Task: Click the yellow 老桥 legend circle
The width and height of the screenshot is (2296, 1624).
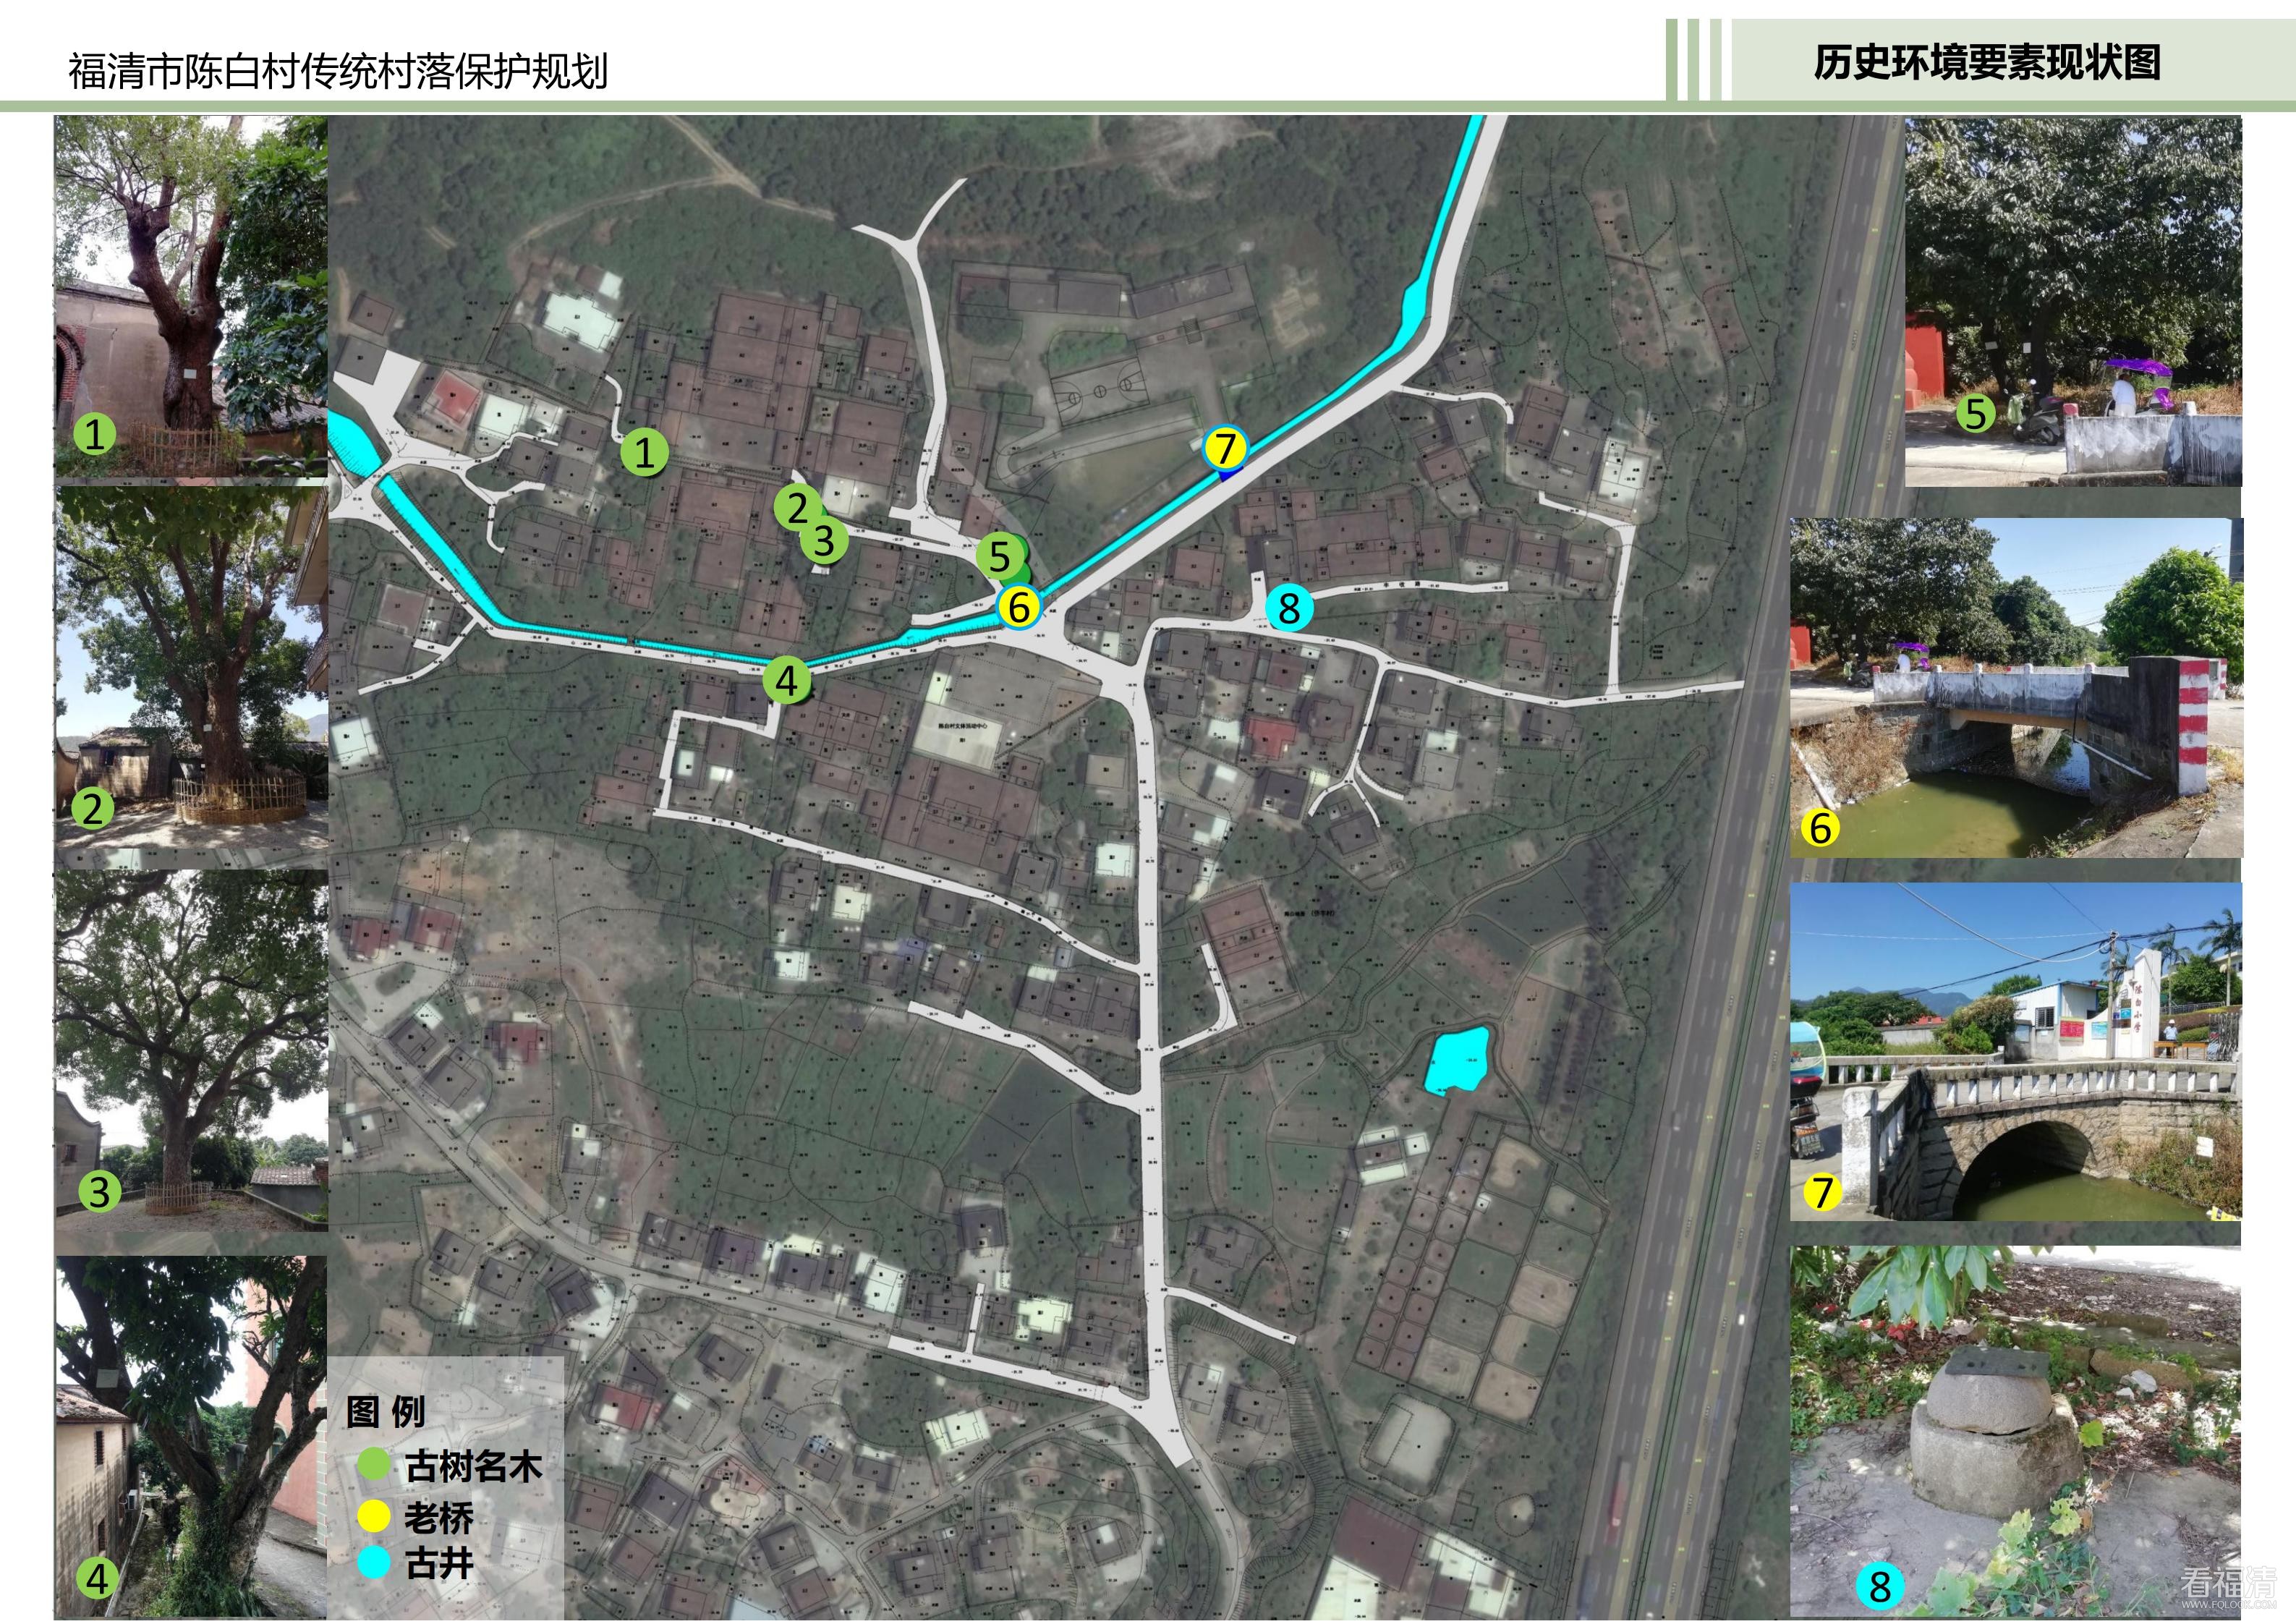Action: point(373,1516)
